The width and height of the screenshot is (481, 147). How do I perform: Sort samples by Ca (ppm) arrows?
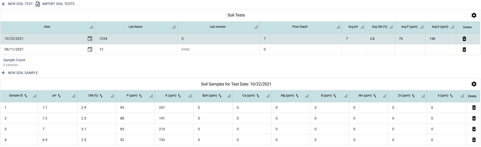(x=258, y=96)
